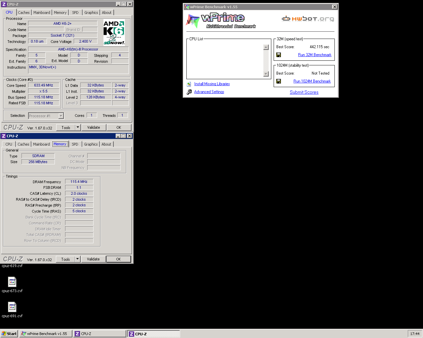The height and width of the screenshot is (338, 423).
Task: Click the 1024M score text Not Tested
Action: pos(320,73)
